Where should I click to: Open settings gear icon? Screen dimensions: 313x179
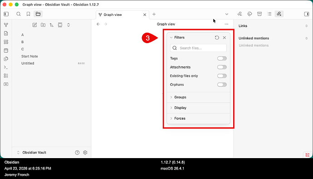point(85,152)
